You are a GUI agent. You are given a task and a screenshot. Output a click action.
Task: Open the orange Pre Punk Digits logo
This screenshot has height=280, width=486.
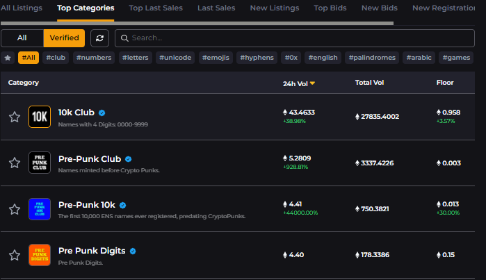[x=40, y=255]
